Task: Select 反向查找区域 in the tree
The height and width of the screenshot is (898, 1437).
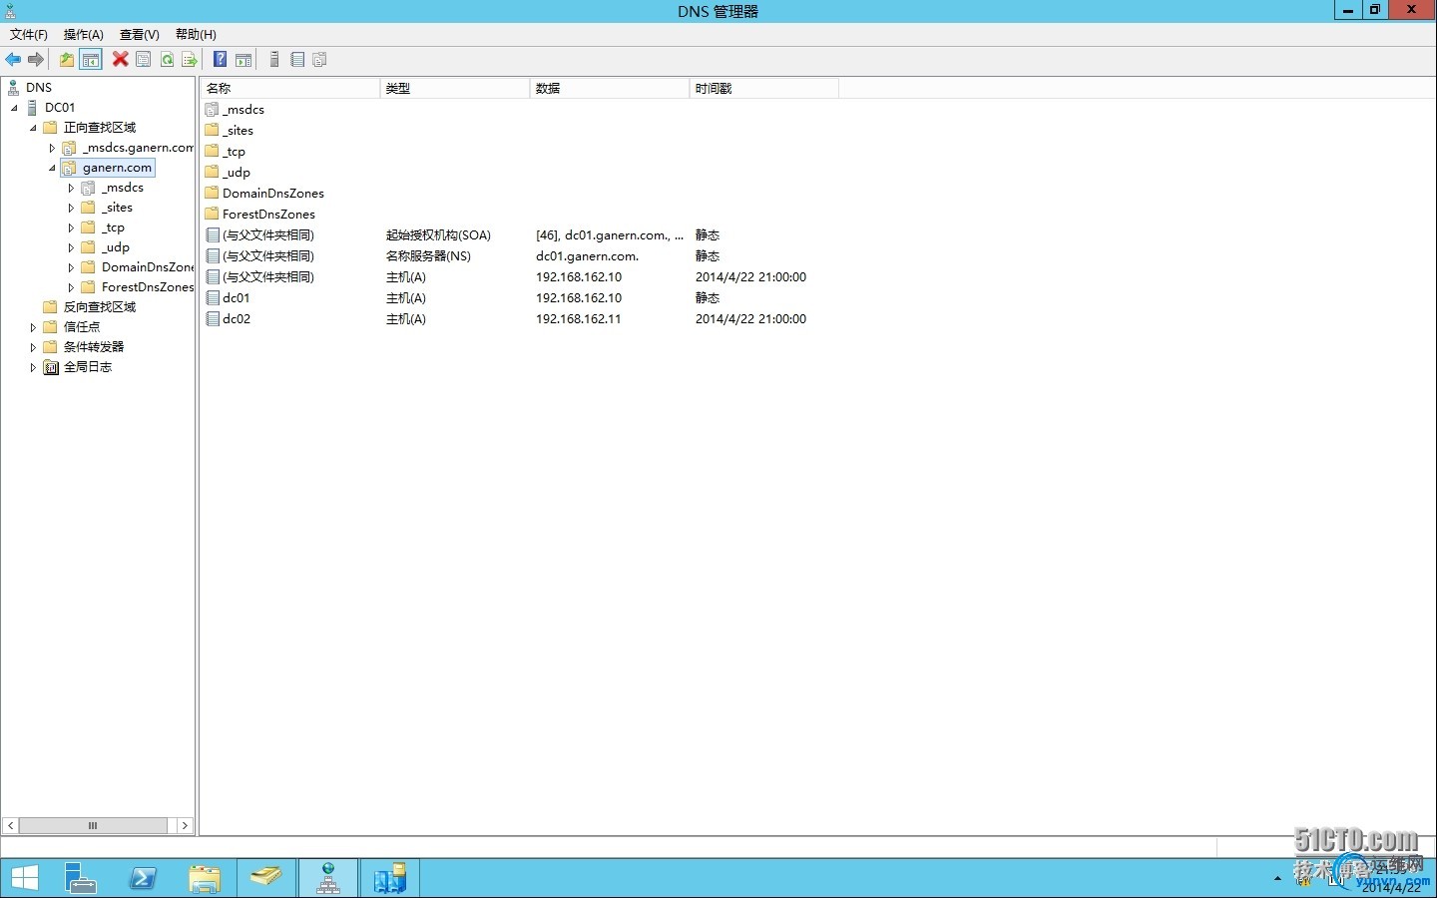Action: (x=100, y=307)
